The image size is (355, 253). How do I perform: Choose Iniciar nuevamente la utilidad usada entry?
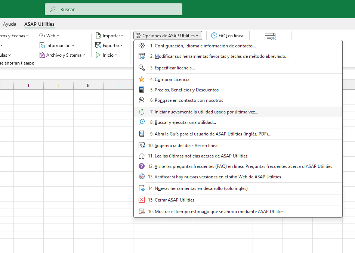point(238,112)
